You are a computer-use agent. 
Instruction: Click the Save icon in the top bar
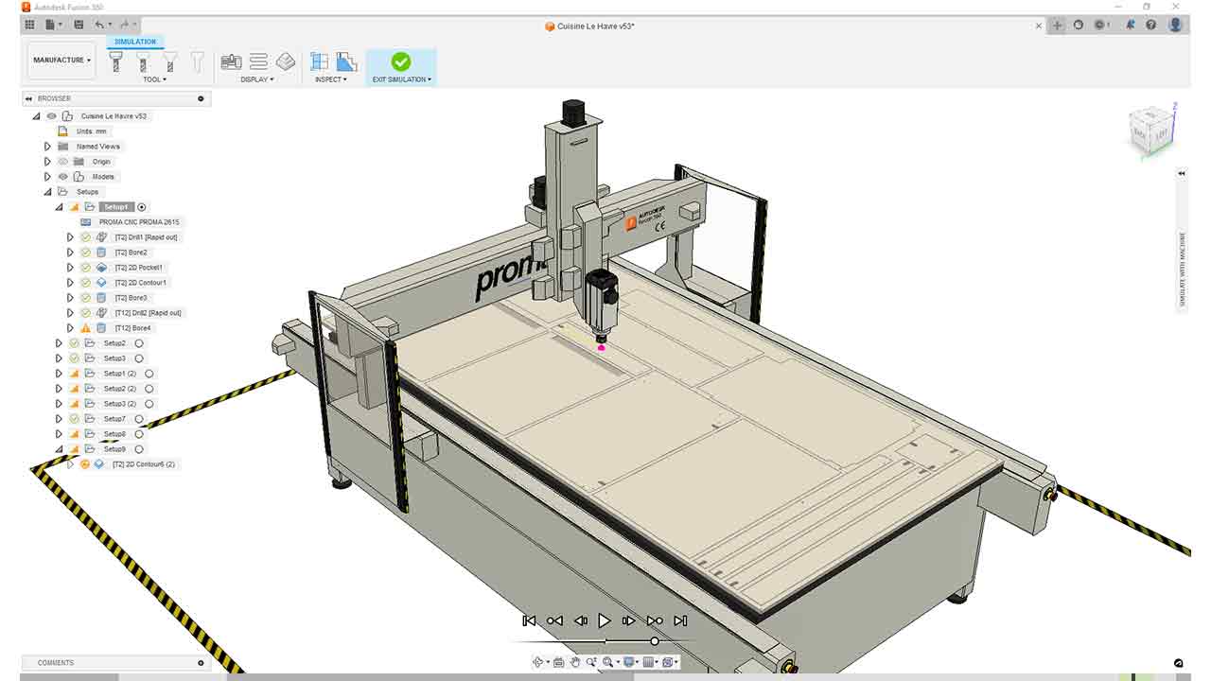tap(79, 25)
